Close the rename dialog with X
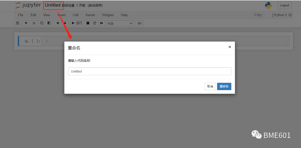Image resolution: width=301 pixels, height=148 pixels. [230, 47]
